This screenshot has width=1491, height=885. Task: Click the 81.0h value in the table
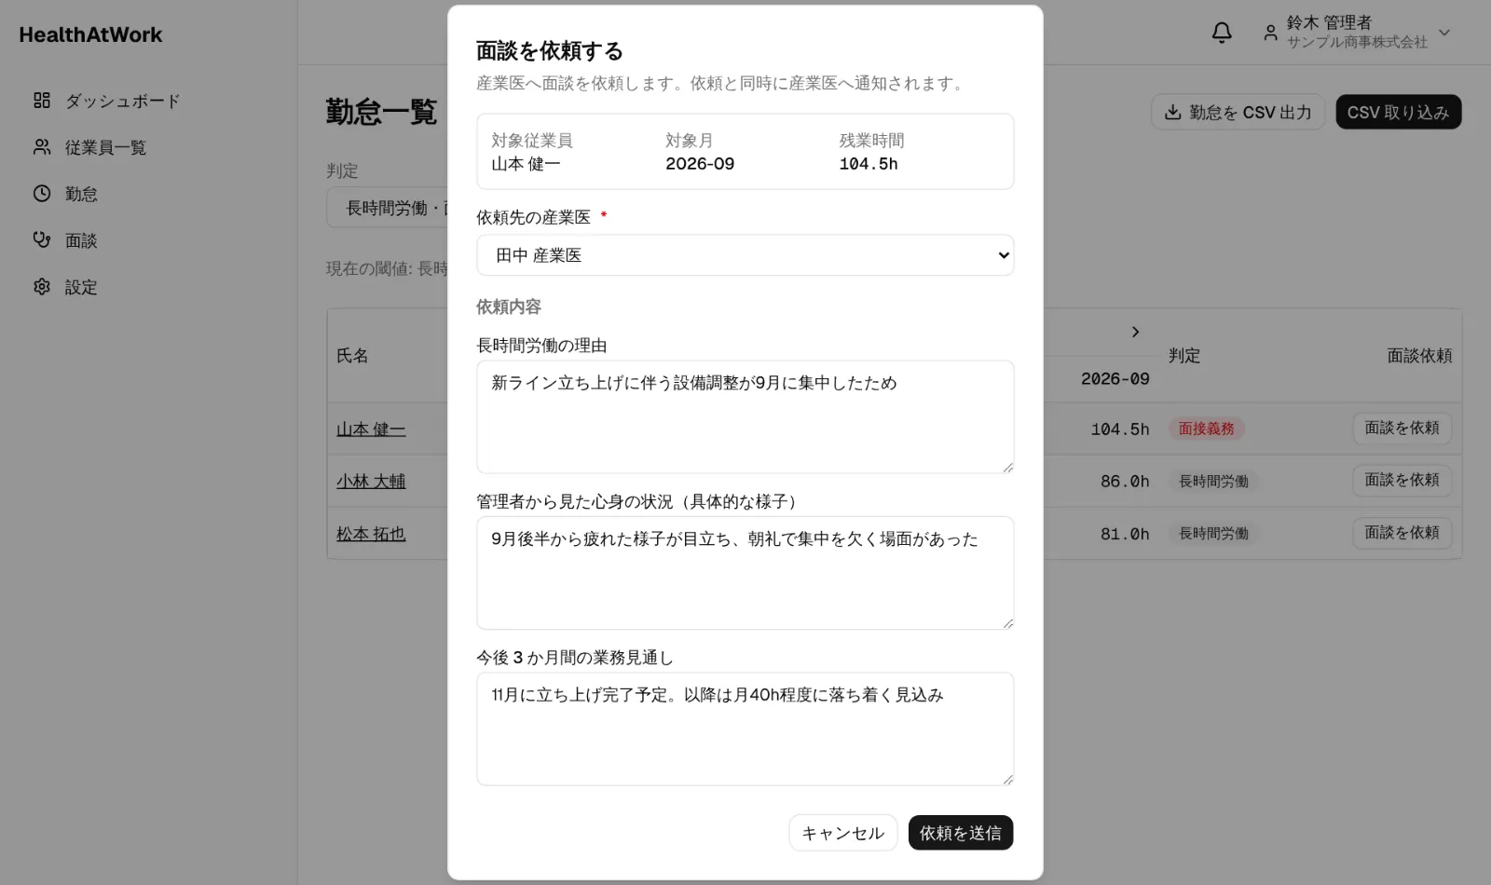[x=1125, y=534]
